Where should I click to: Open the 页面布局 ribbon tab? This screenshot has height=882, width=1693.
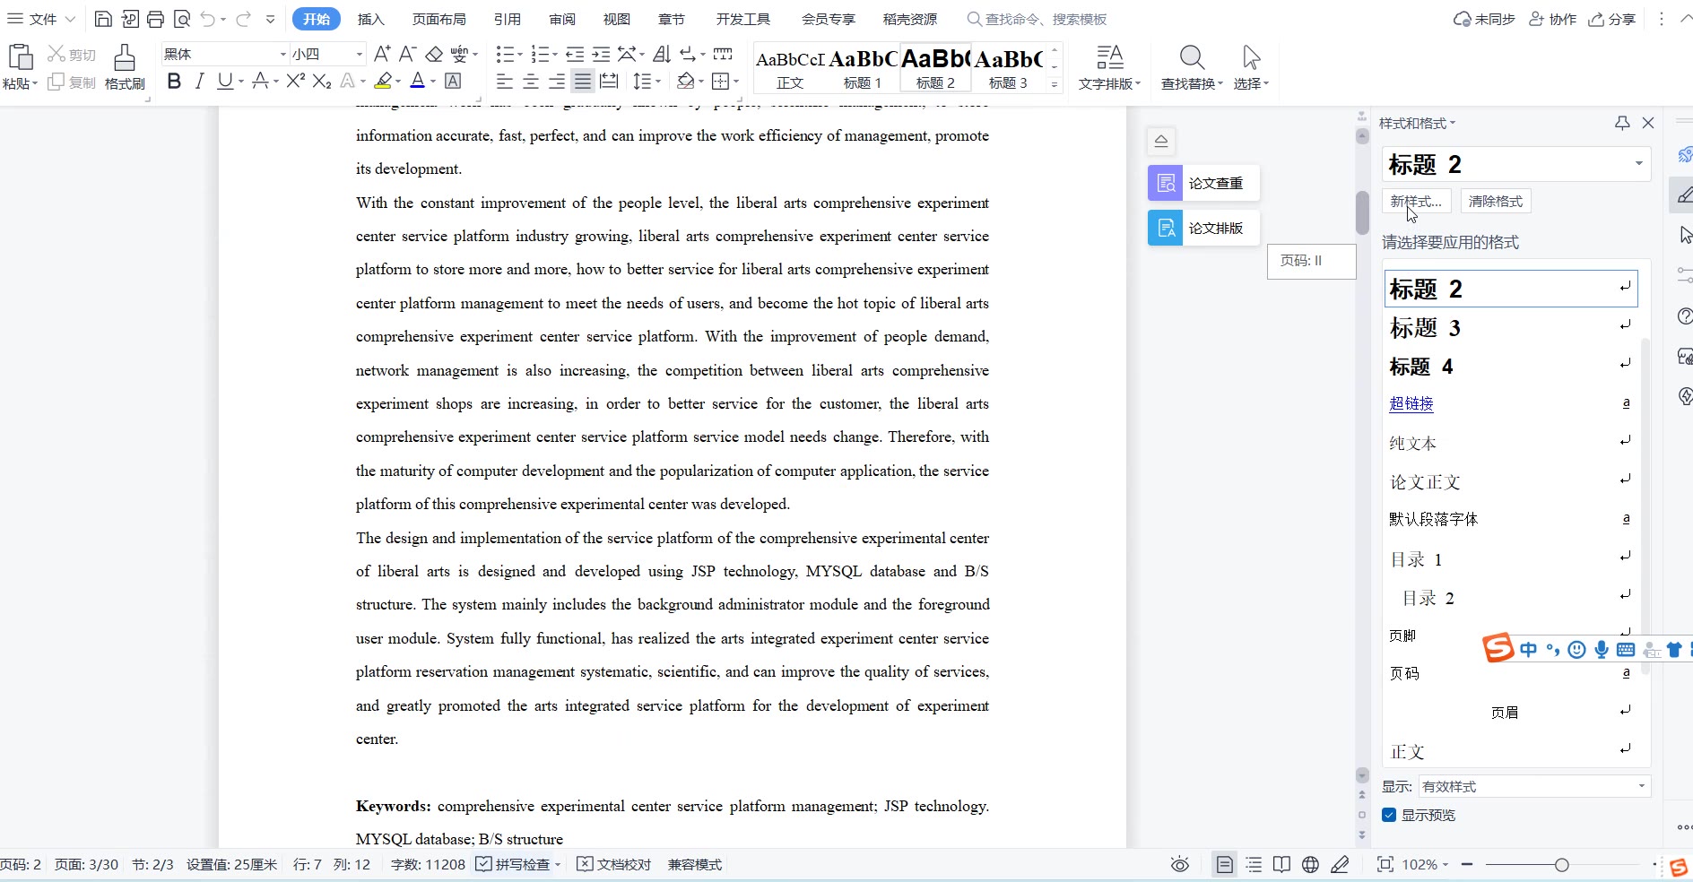(439, 19)
